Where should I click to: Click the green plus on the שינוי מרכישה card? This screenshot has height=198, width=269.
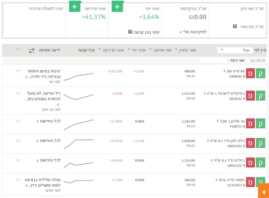point(75,7)
